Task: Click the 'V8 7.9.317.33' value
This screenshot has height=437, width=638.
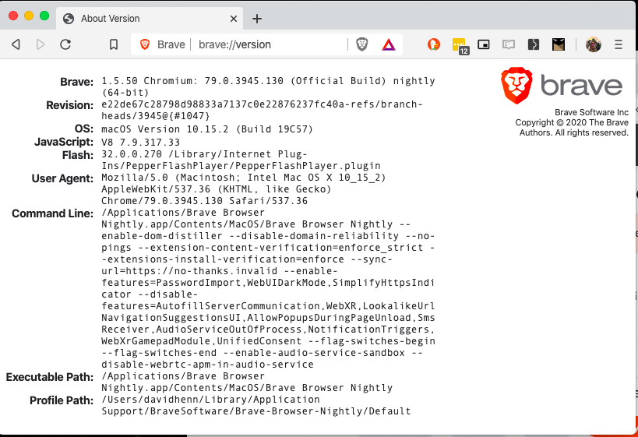Action: 140,143
